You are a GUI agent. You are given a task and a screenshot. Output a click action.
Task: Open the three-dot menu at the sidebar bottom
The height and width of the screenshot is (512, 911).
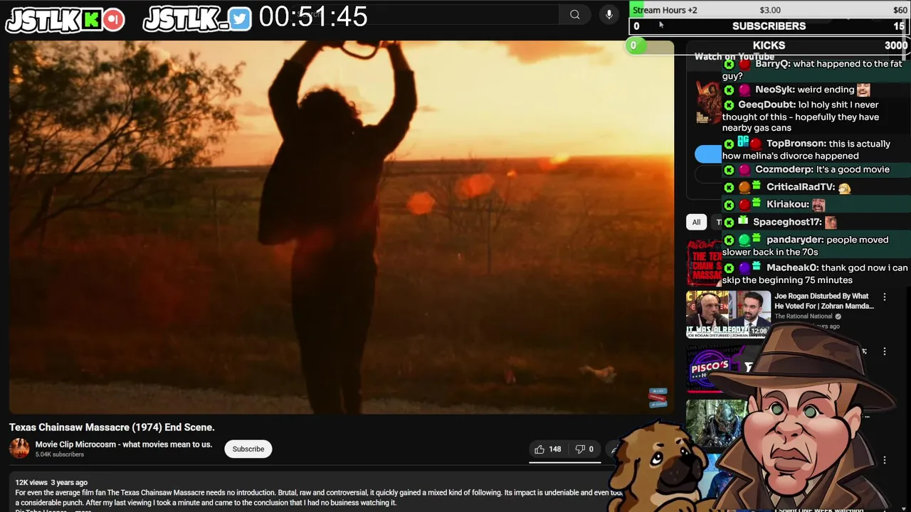[885, 460]
